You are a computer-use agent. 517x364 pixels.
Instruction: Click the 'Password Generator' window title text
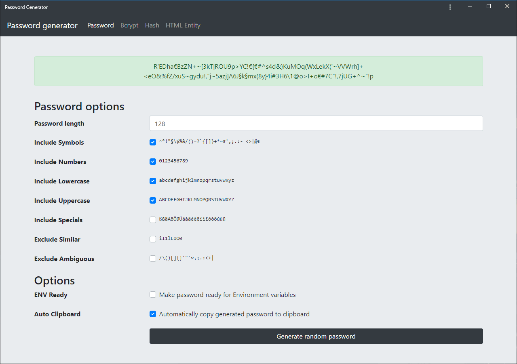pyautogui.click(x=26, y=7)
